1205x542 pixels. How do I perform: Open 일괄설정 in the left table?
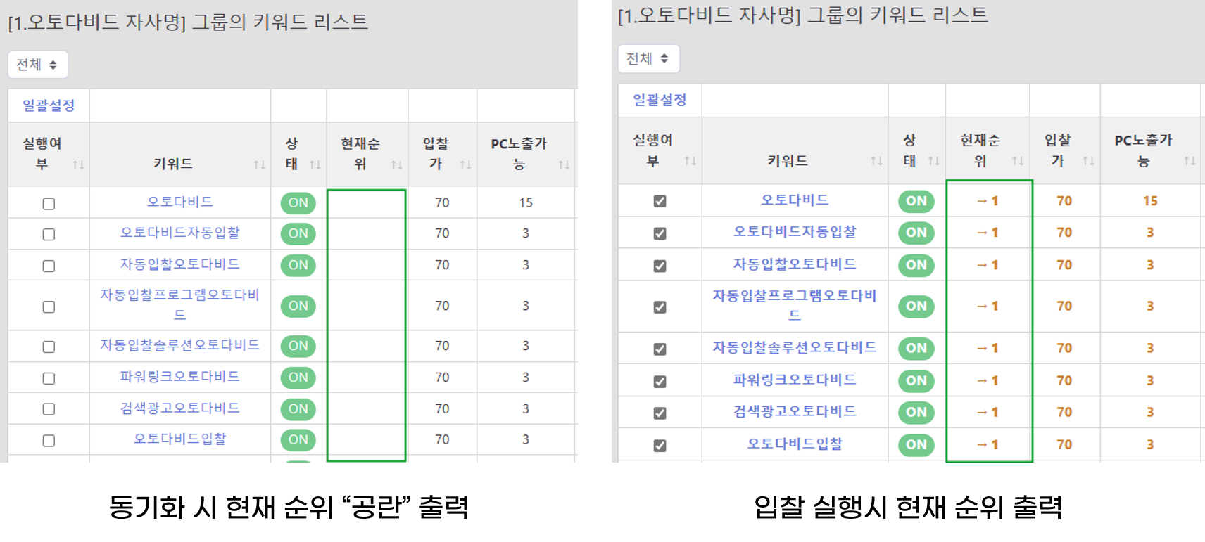tap(49, 105)
